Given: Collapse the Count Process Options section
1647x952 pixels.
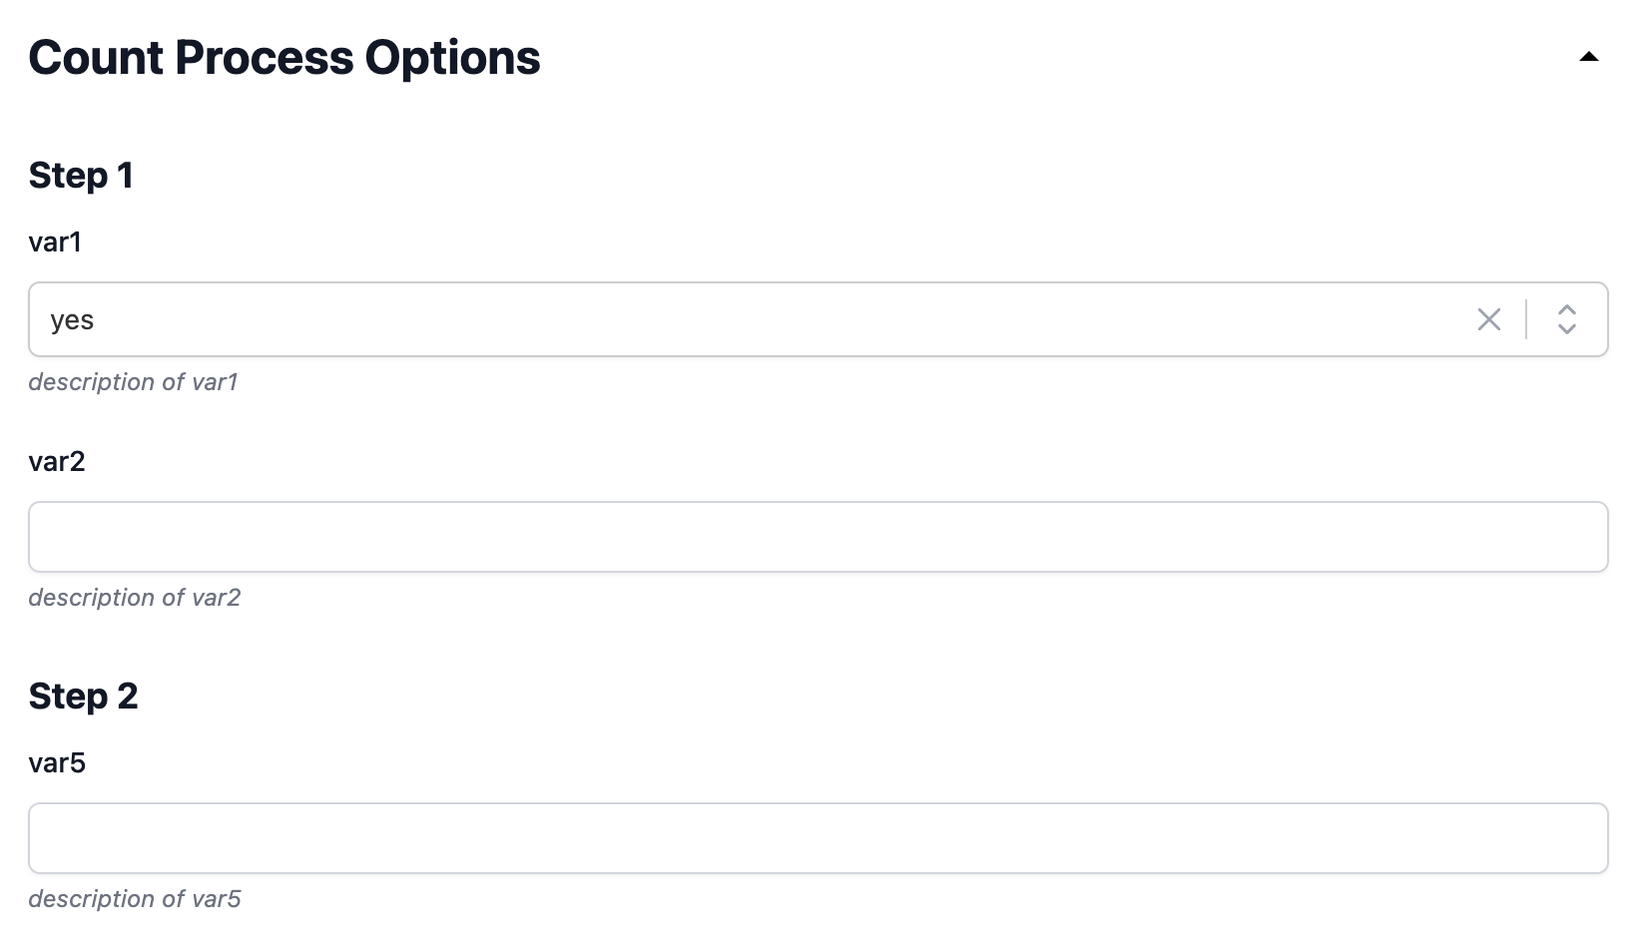Looking at the screenshot, I should (1588, 58).
